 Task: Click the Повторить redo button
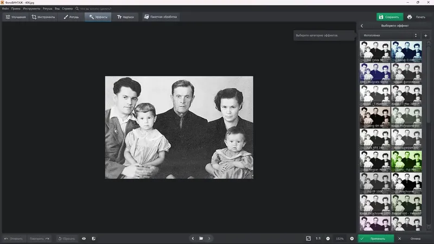click(39, 239)
